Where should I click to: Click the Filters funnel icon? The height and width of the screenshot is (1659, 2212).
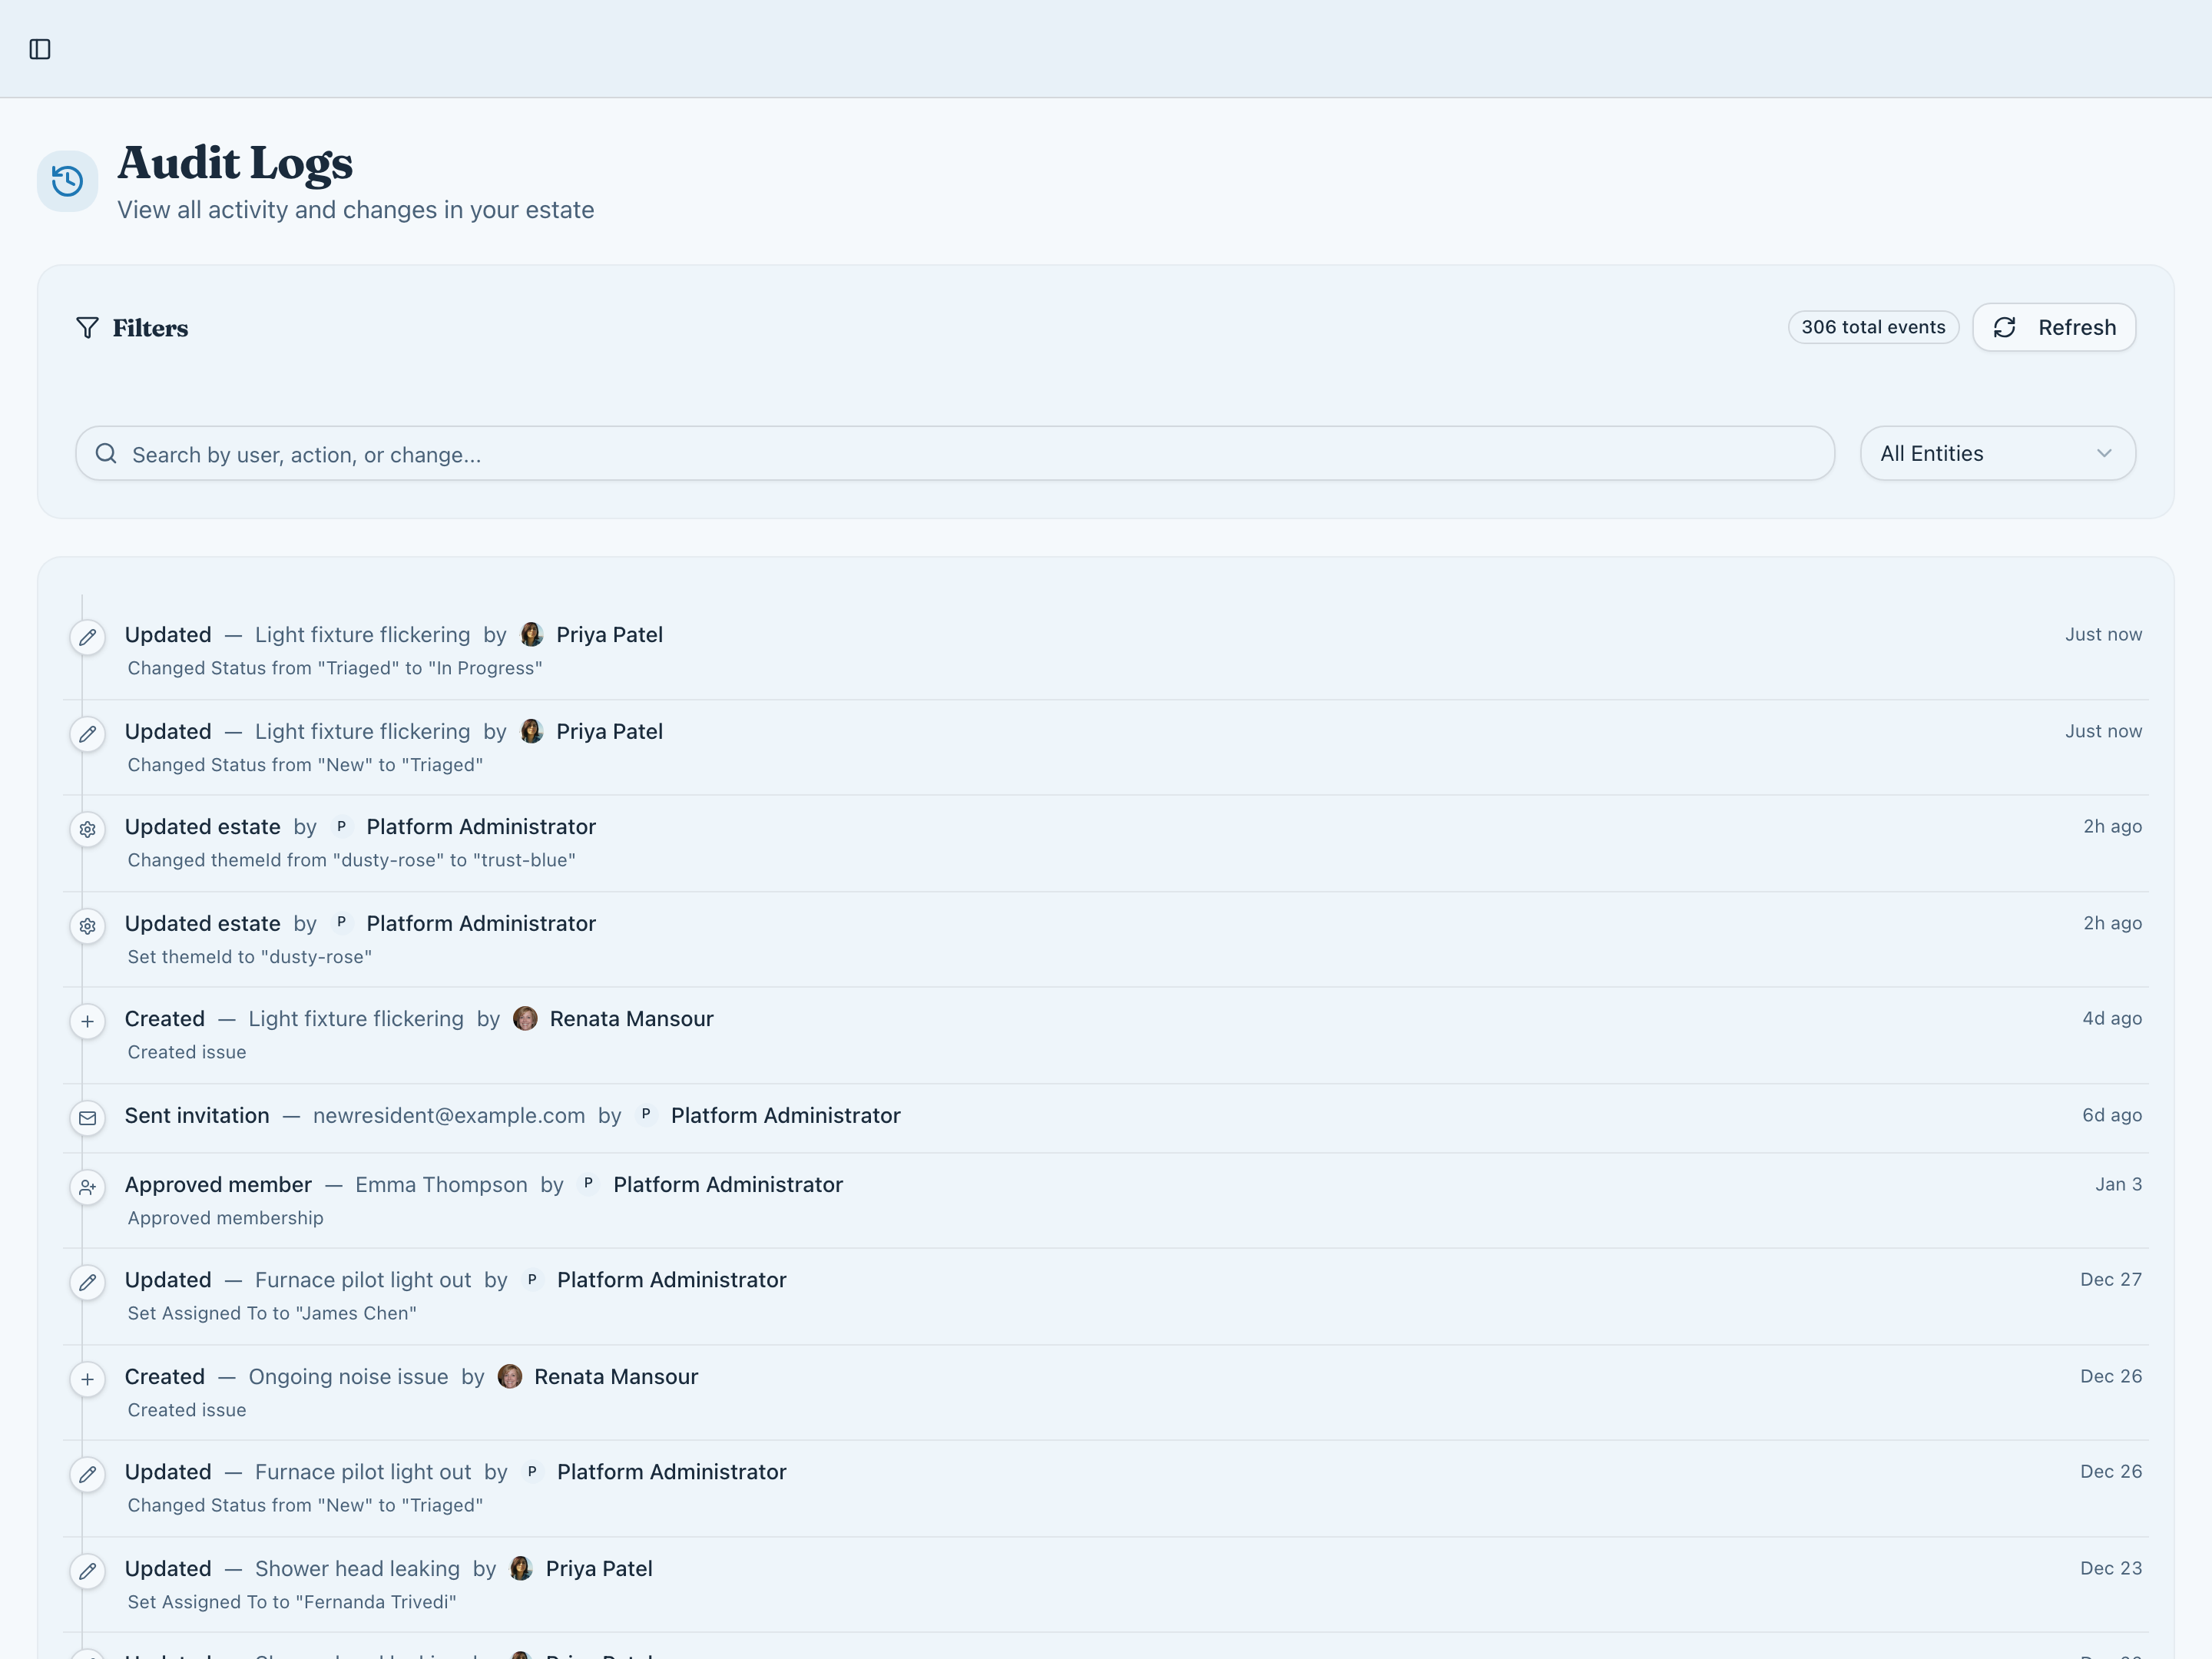pyautogui.click(x=87, y=328)
